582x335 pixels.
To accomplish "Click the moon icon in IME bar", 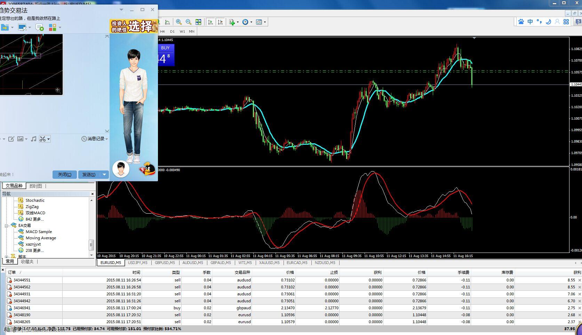I will [548, 22].
